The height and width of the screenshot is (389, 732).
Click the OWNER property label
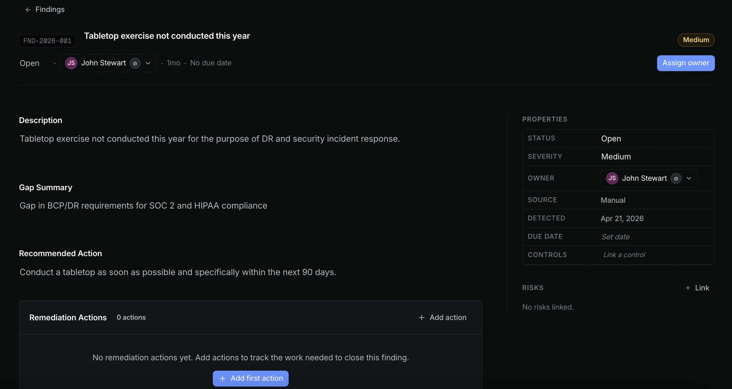(x=541, y=178)
